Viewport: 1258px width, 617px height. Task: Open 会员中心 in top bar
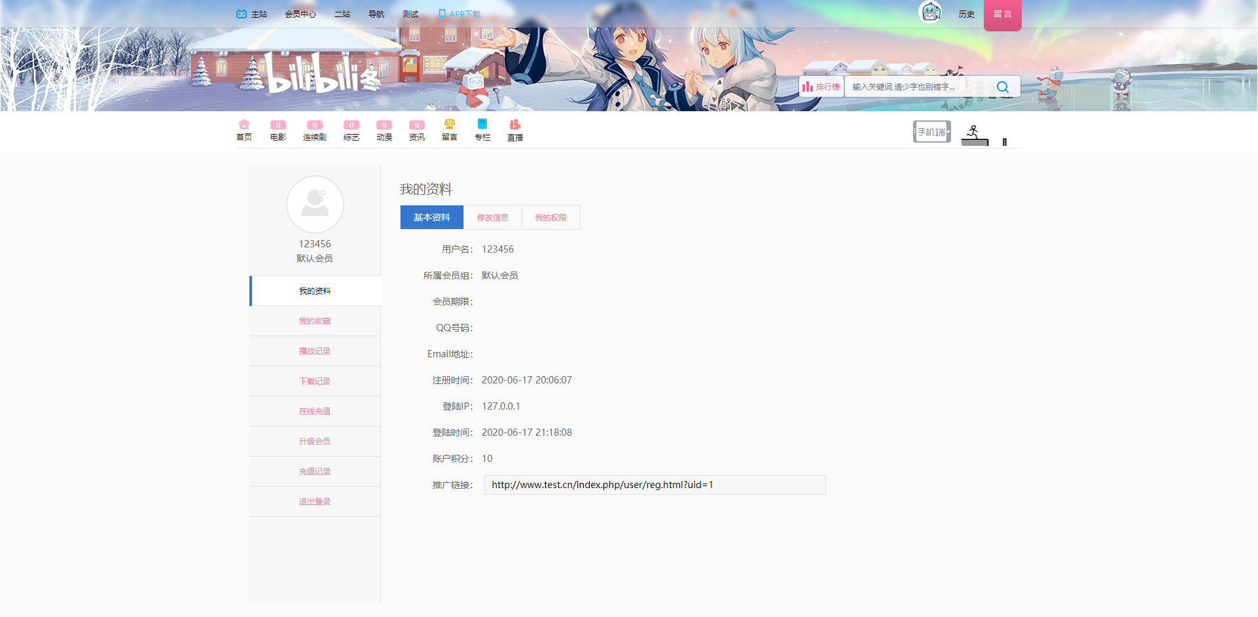point(300,14)
